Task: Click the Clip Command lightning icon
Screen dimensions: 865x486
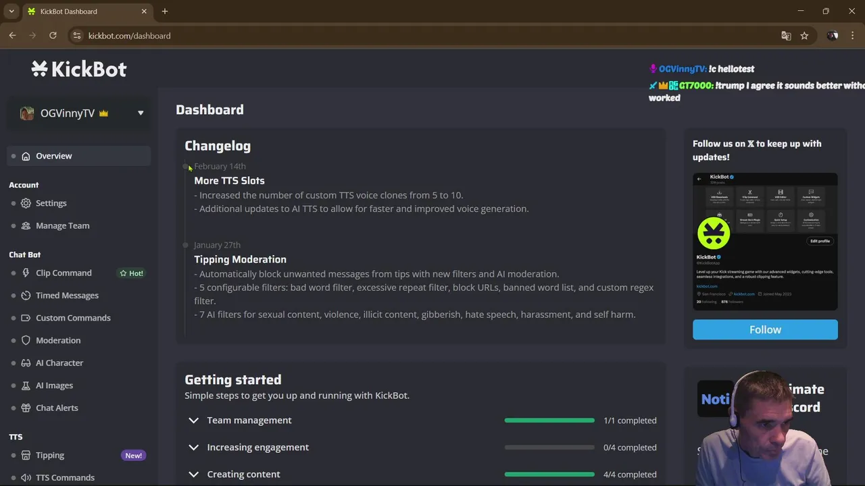Action: [26, 273]
